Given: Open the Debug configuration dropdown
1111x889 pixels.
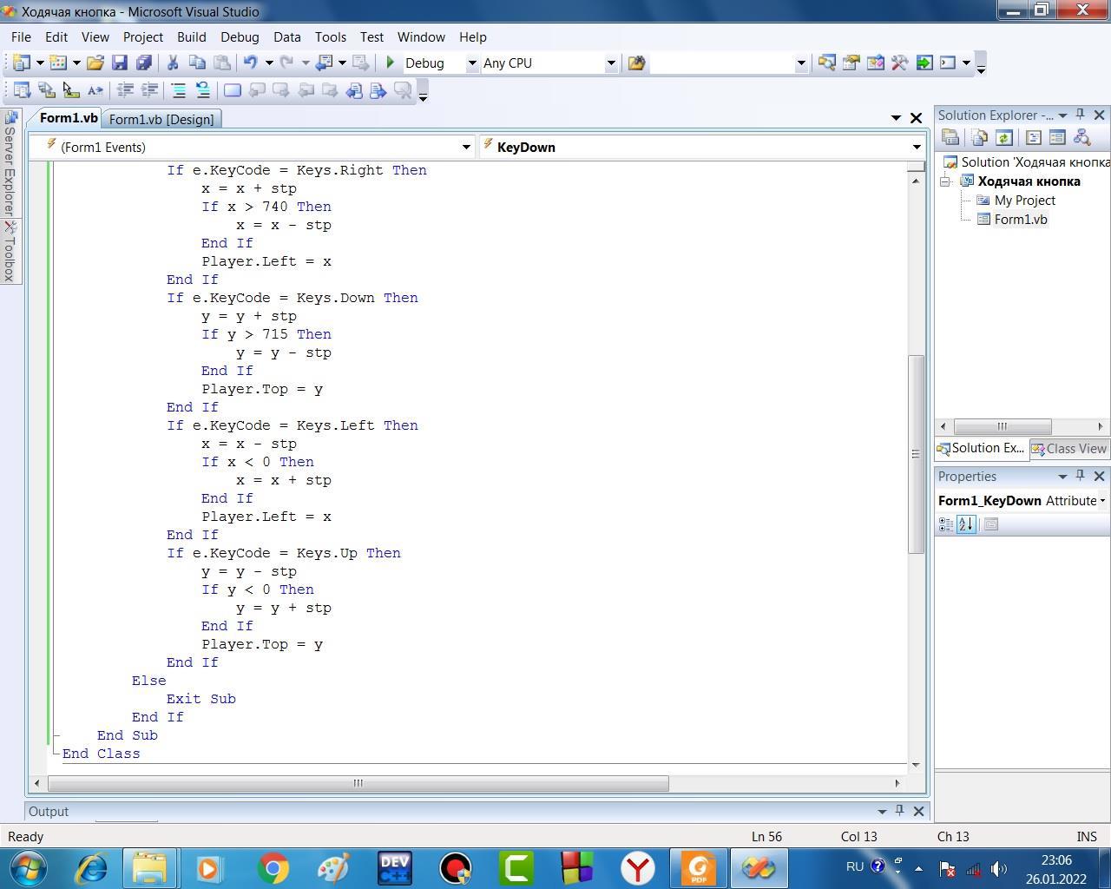Looking at the screenshot, I should (x=472, y=63).
